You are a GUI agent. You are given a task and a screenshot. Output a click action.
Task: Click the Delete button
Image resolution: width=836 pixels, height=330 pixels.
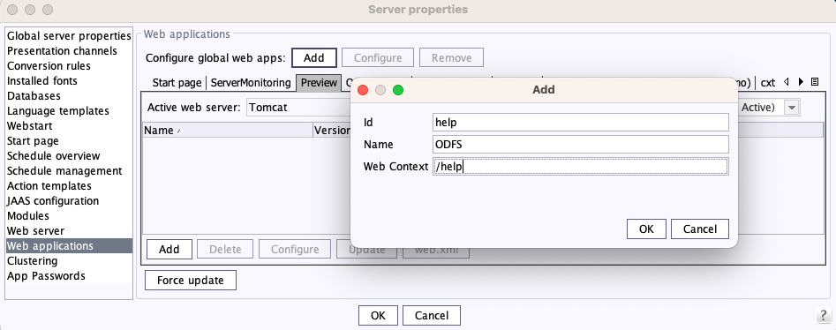[225, 249]
